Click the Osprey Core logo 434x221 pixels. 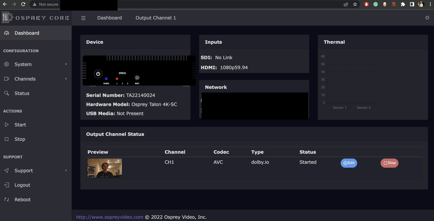click(36, 18)
